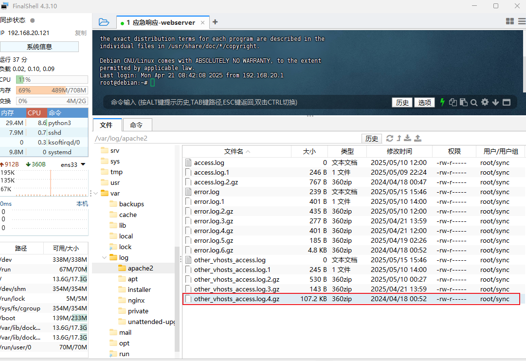Click 本机 link in latency panel

pyautogui.click(x=82, y=204)
